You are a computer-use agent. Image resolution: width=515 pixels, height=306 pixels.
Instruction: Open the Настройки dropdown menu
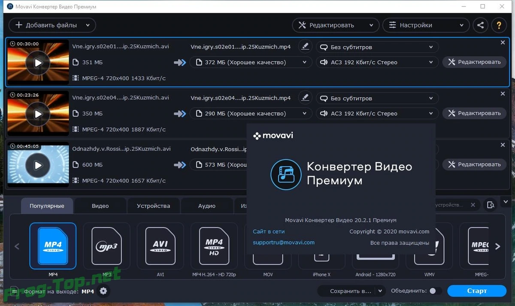click(x=425, y=25)
